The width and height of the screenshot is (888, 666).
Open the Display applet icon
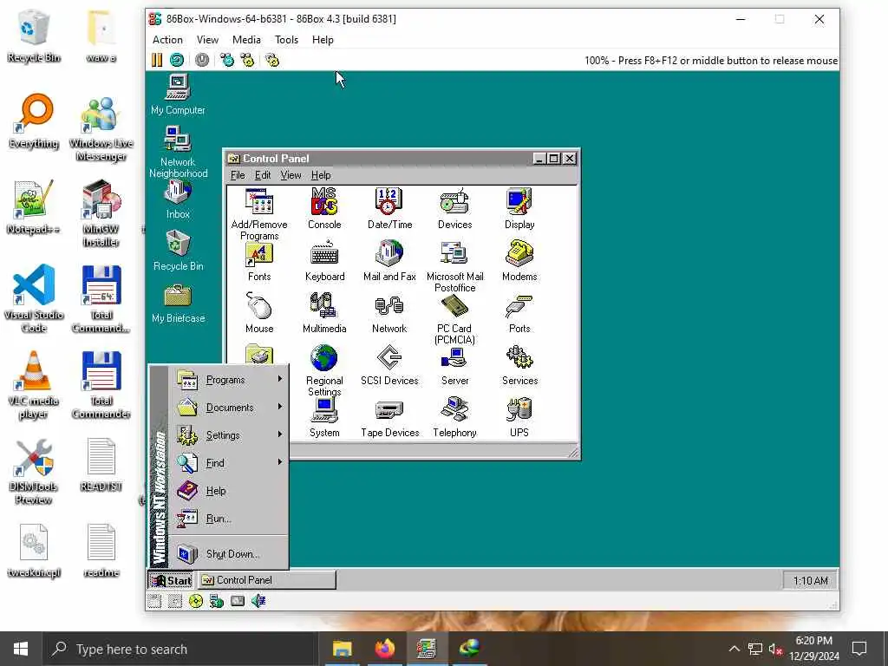coord(519,208)
